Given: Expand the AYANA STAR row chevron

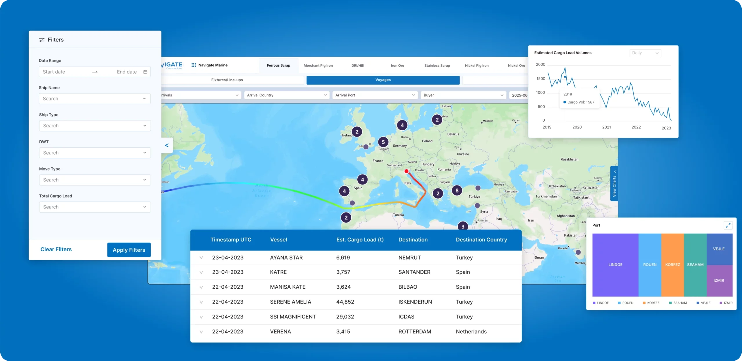Looking at the screenshot, I should (x=201, y=258).
